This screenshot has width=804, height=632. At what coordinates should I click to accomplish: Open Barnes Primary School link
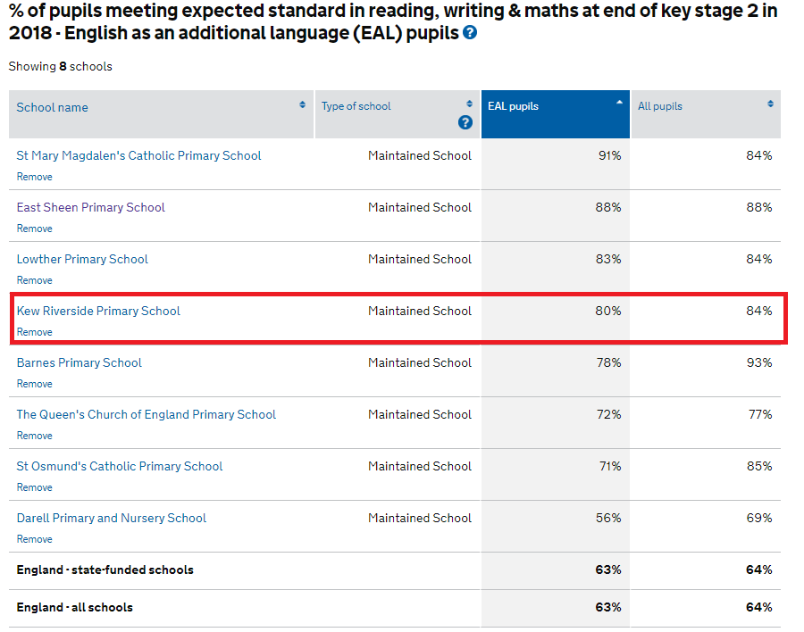(79, 363)
